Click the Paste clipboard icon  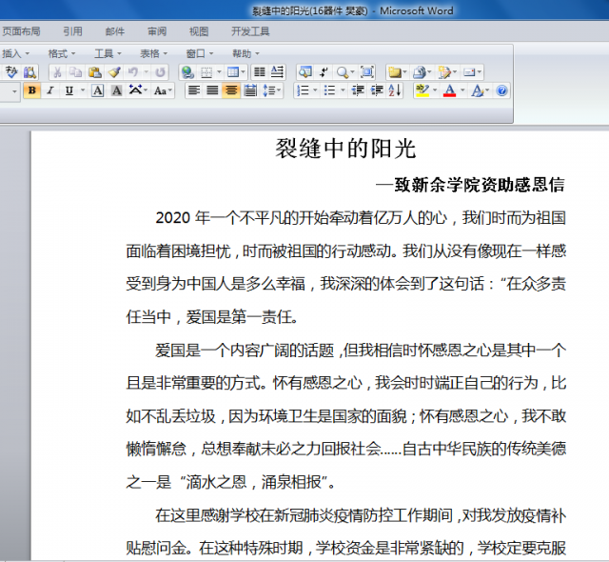[x=95, y=72]
